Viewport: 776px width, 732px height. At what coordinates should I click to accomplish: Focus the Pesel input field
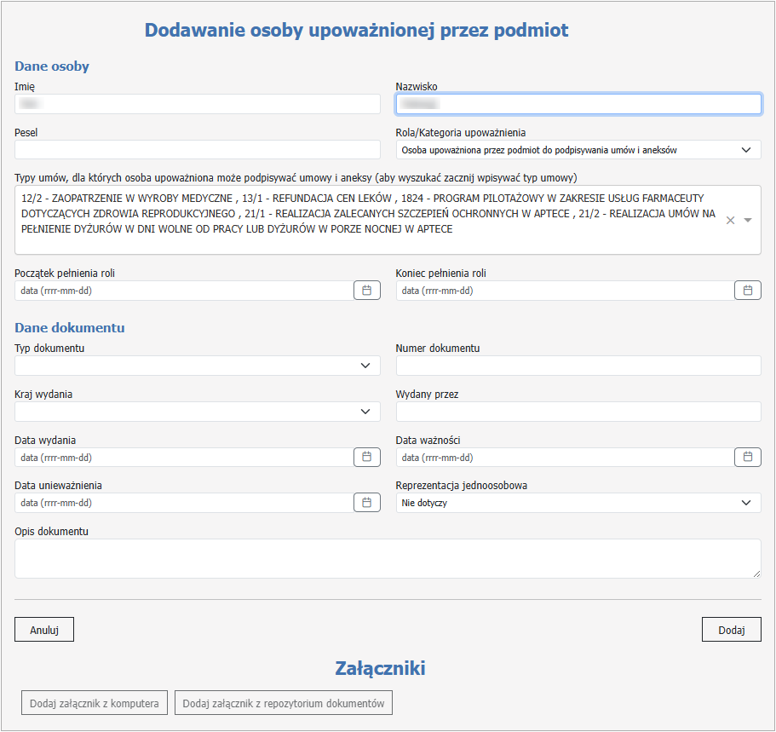[x=197, y=150]
